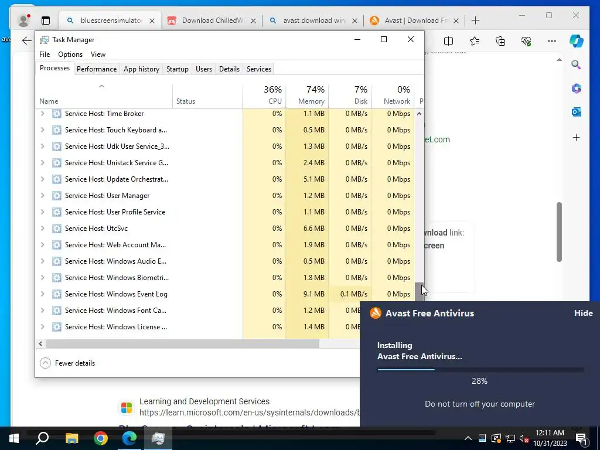Switch to the Startup tab
Screen dimensions: 600x450
coord(177,69)
